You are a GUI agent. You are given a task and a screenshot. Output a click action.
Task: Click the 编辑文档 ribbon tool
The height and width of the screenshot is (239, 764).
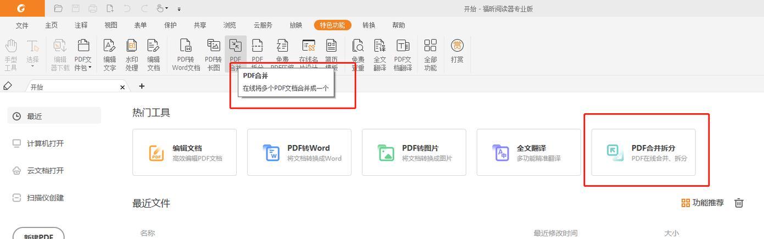153,55
